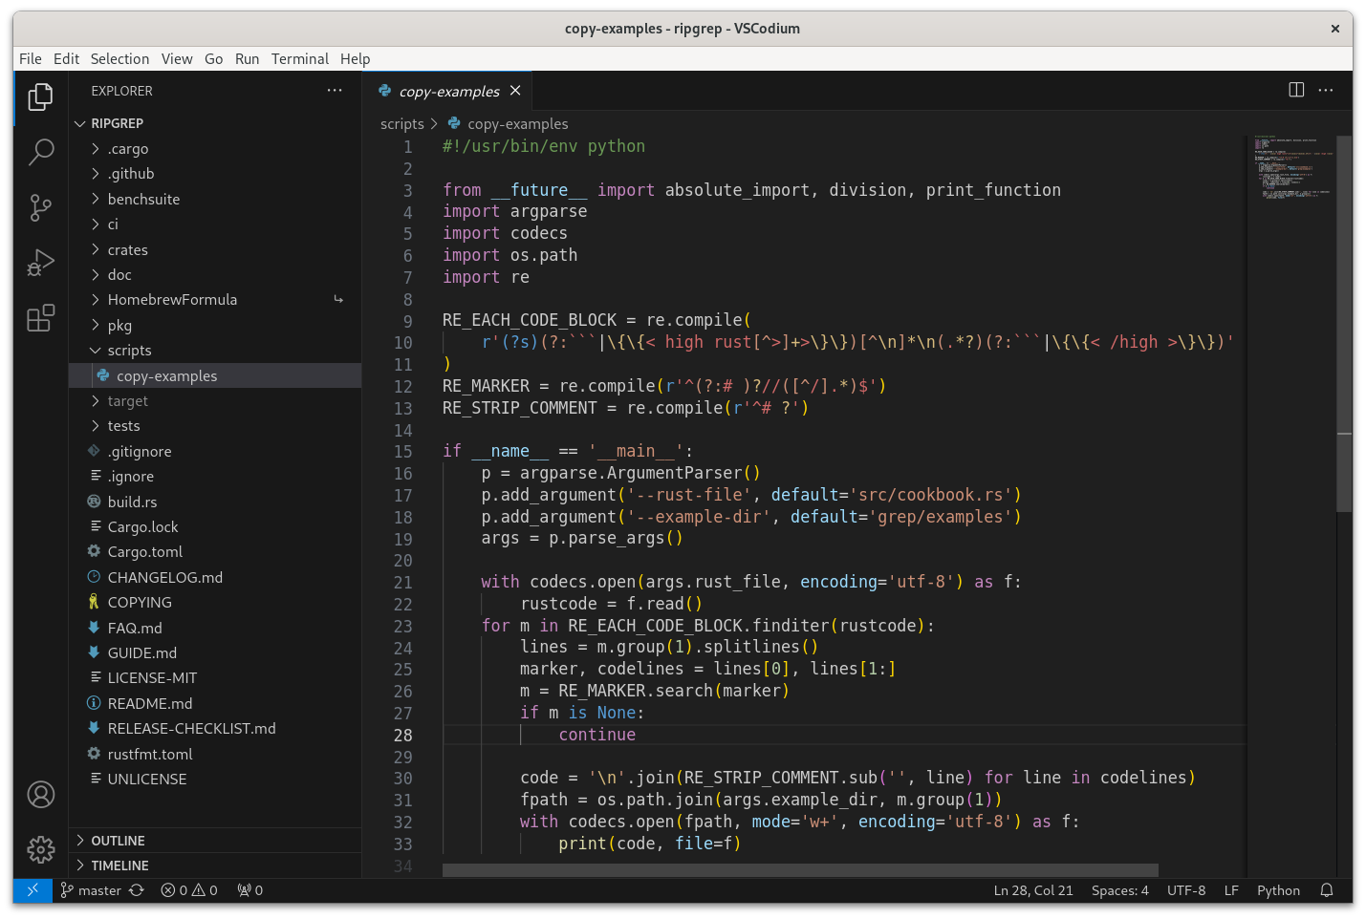Expand the crates folder
The width and height of the screenshot is (1366, 919).
point(215,250)
